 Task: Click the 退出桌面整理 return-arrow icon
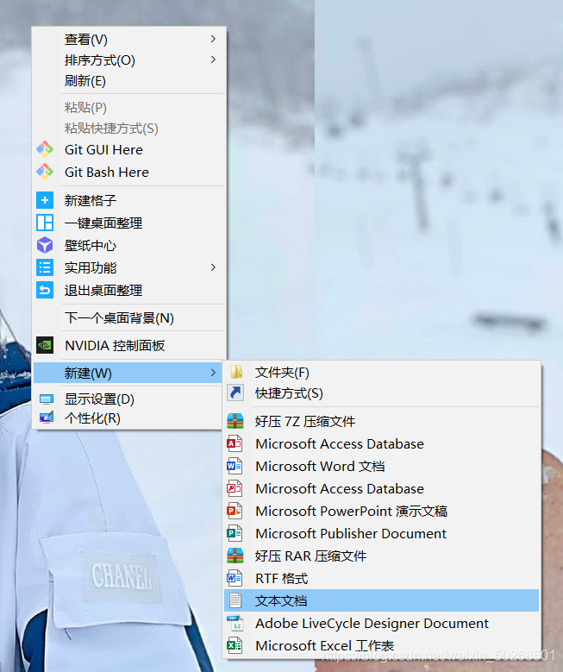(x=45, y=290)
